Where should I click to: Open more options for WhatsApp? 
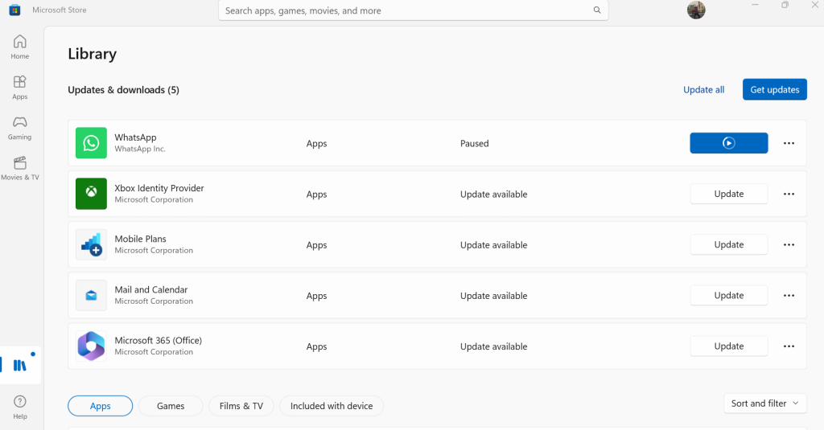pyautogui.click(x=789, y=143)
